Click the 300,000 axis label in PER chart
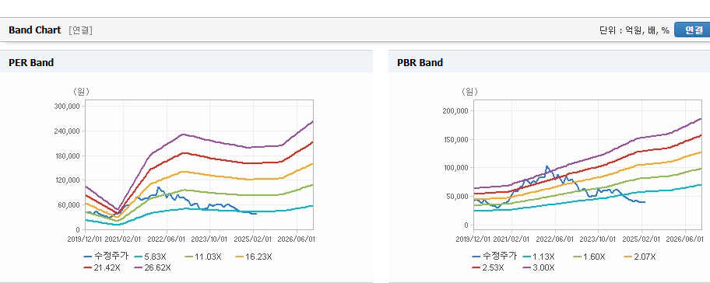This screenshot has height=283, width=710. point(67,107)
